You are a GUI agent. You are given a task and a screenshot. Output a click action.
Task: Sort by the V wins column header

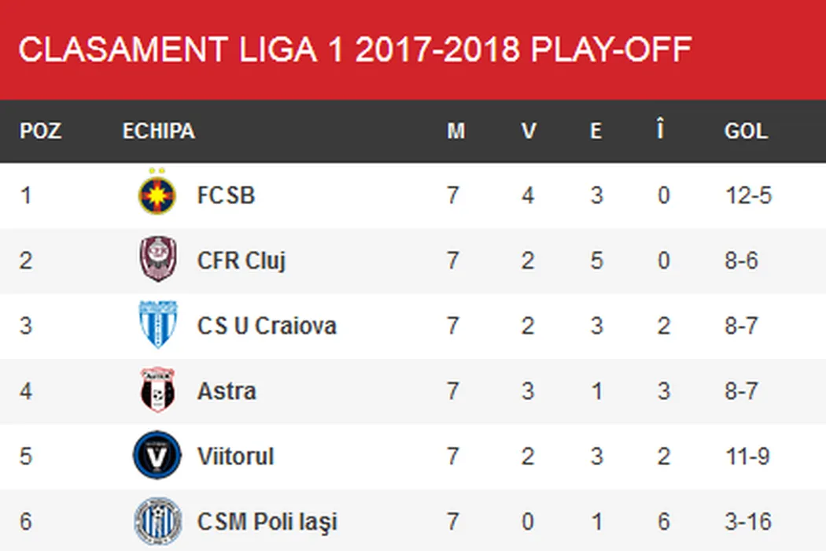(x=529, y=131)
